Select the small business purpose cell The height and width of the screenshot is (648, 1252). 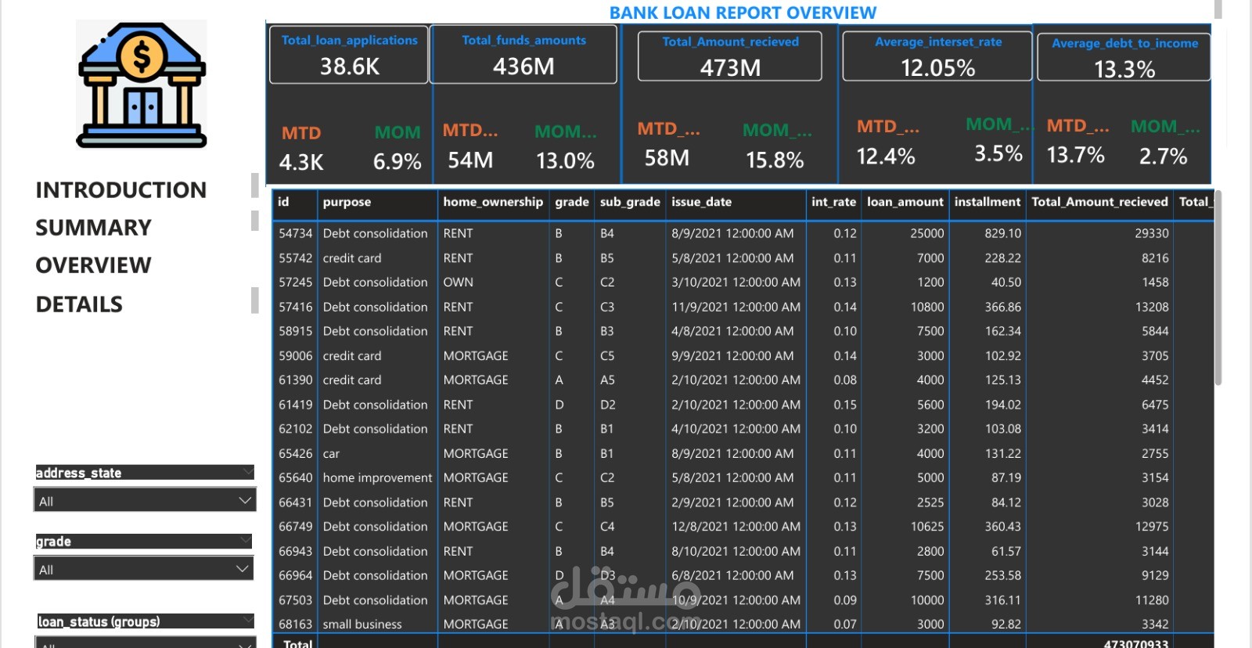[x=362, y=624]
